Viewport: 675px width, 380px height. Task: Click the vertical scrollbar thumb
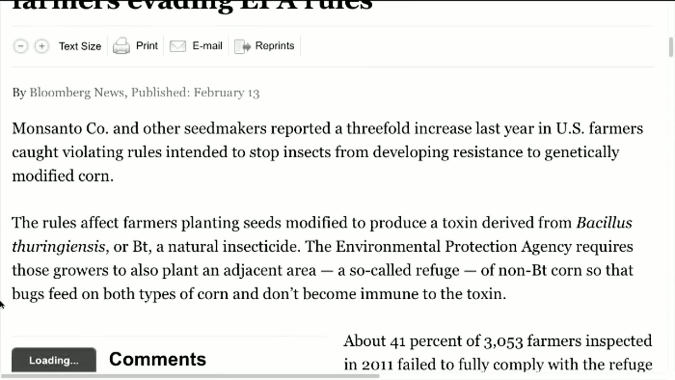[x=671, y=47]
